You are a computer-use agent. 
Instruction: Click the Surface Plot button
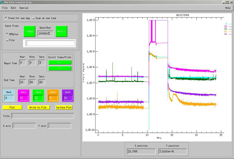click(x=64, y=107)
